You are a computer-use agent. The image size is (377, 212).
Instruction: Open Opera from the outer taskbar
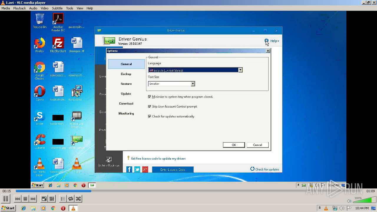pyautogui.click(x=63, y=208)
